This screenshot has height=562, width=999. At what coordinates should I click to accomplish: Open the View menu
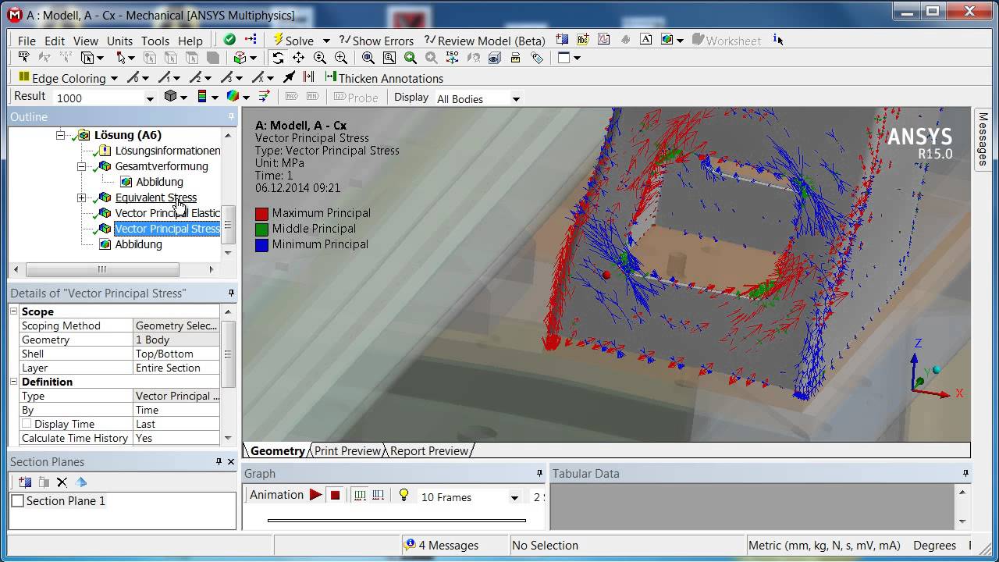[x=86, y=41]
